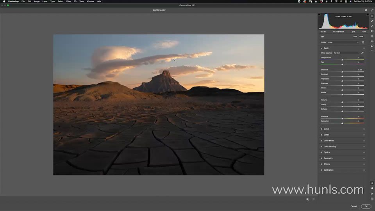Expand the Color Grading panel
The width and height of the screenshot is (375, 211).
point(330,146)
